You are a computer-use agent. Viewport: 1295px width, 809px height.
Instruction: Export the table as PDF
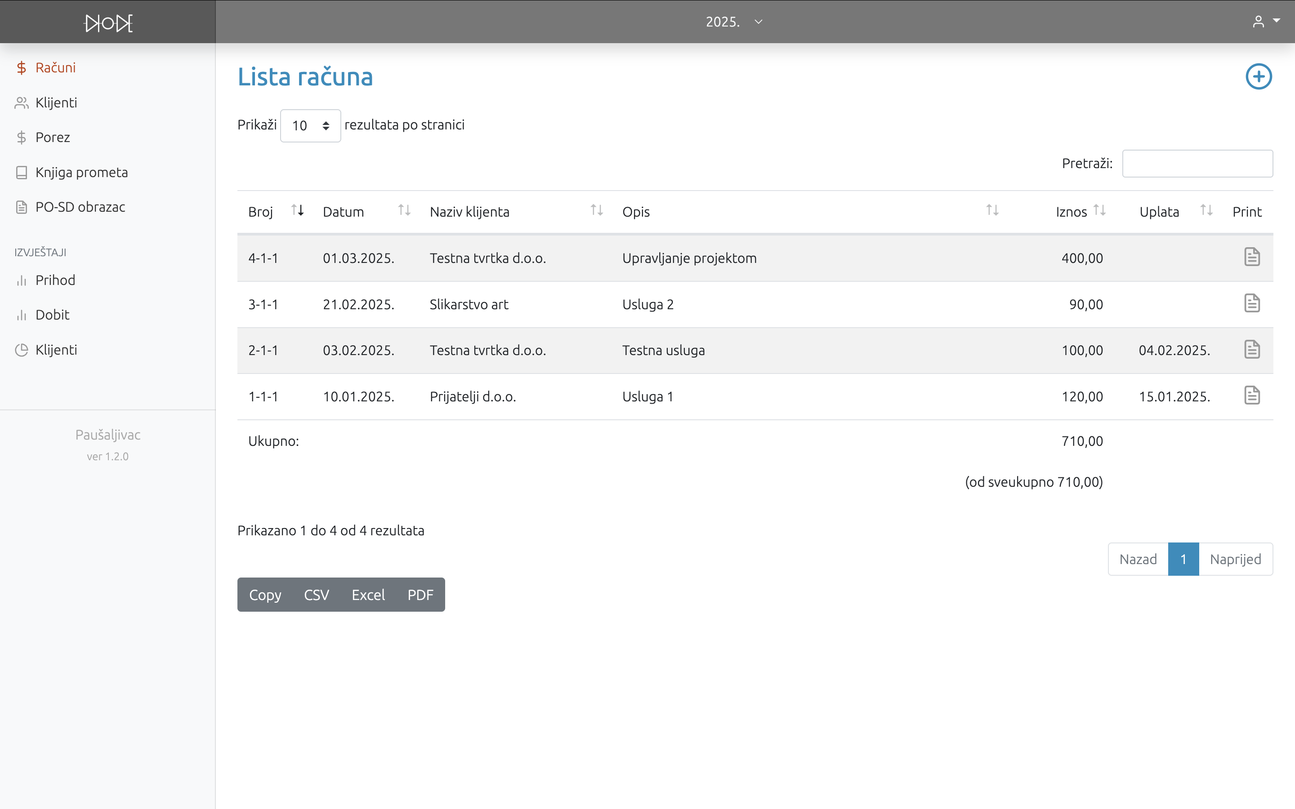click(x=420, y=595)
